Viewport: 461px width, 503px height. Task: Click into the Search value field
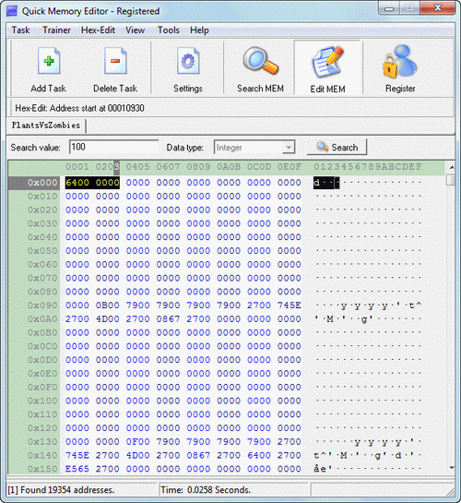tap(113, 148)
